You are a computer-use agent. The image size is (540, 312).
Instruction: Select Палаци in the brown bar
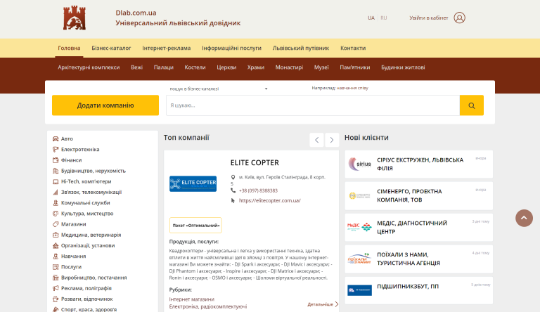pos(164,67)
